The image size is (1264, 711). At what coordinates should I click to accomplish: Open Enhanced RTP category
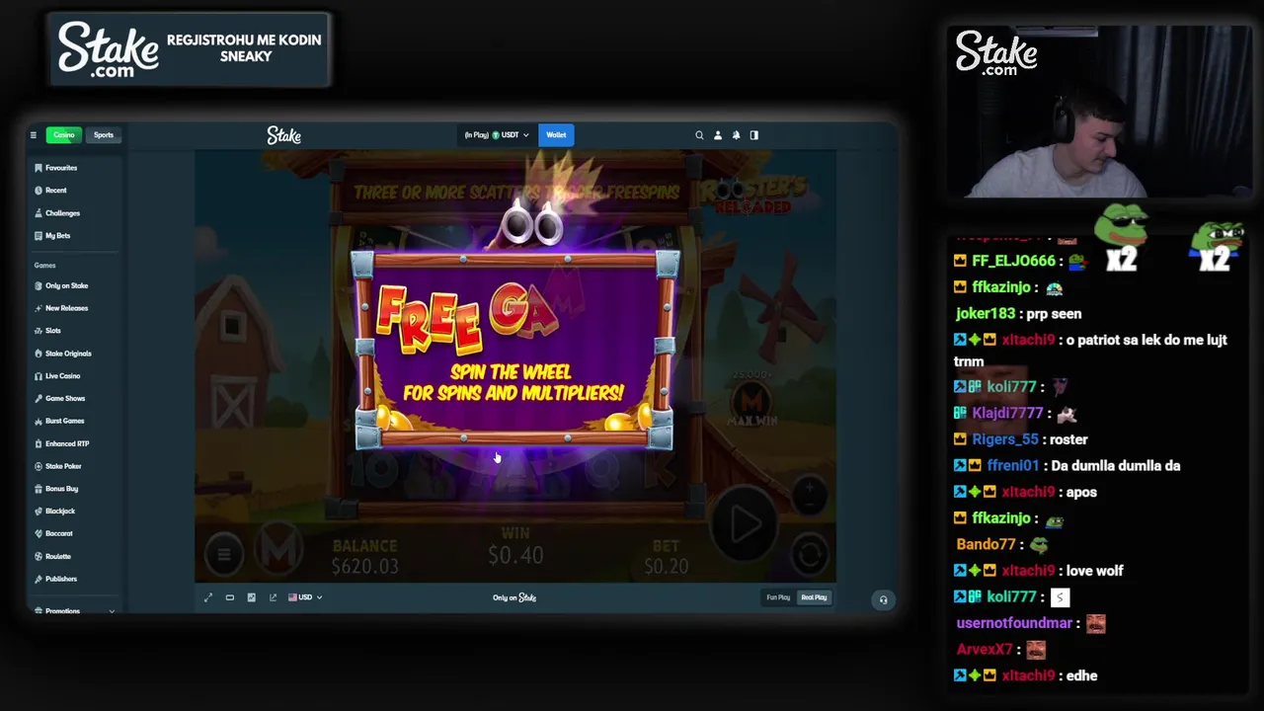pyautogui.click(x=75, y=443)
